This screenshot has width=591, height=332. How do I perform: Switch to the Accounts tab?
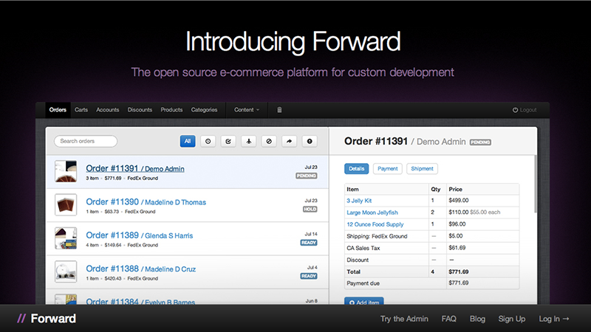coord(107,110)
